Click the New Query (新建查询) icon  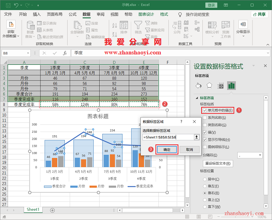tap(30, 25)
